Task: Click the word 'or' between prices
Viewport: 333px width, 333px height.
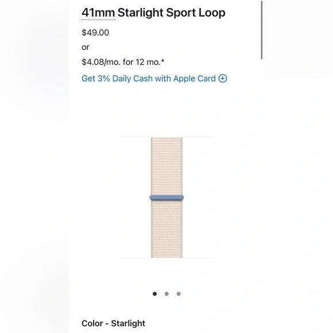Action: tap(86, 47)
